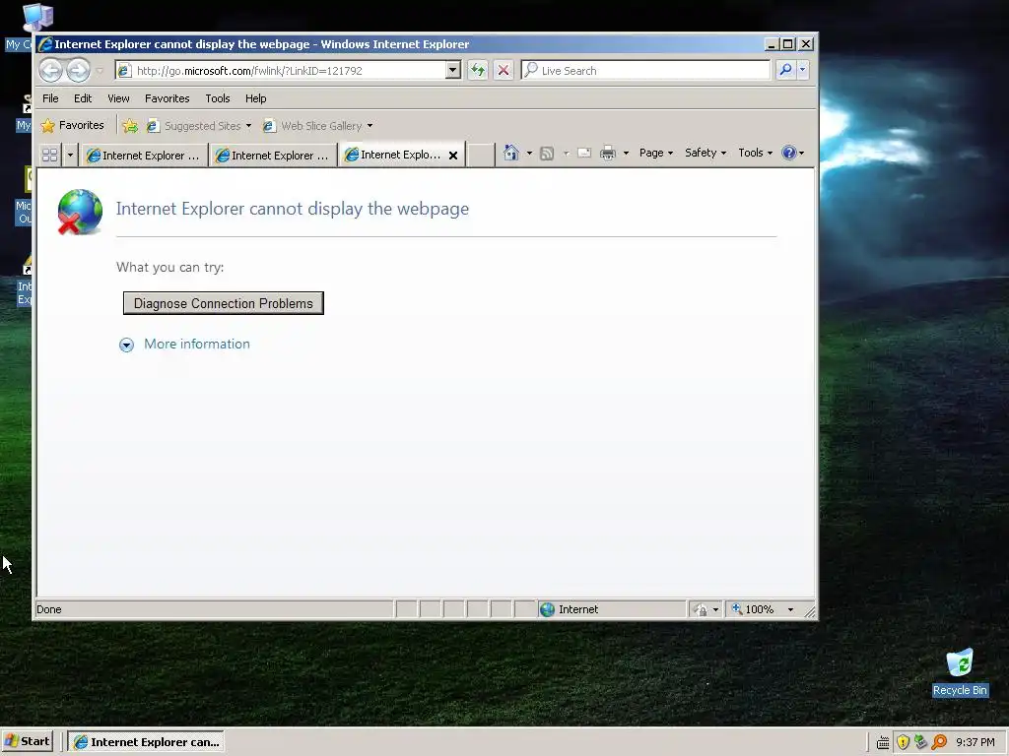Image resolution: width=1009 pixels, height=756 pixels.
Task: Click the Windows Start button
Action: [27, 741]
